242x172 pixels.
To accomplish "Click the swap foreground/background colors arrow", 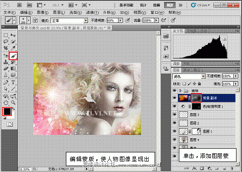I will pos(14,109).
